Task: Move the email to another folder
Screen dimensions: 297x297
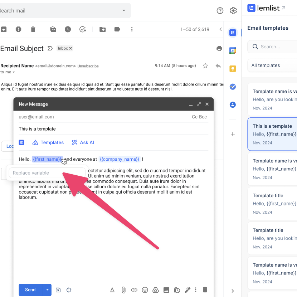Action: point(103,29)
